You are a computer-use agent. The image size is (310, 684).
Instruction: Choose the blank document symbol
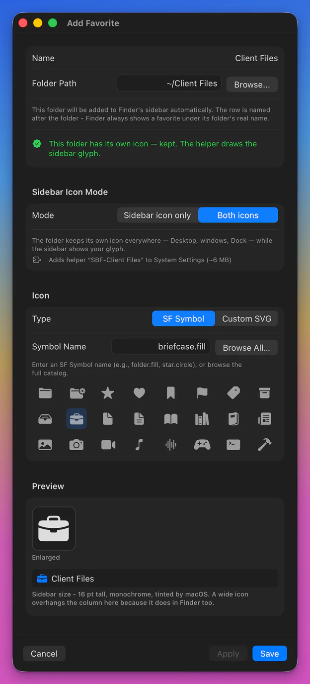[x=108, y=419]
